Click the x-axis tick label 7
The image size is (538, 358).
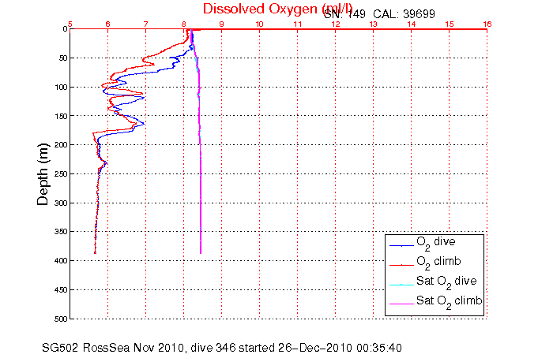click(x=146, y=24)
